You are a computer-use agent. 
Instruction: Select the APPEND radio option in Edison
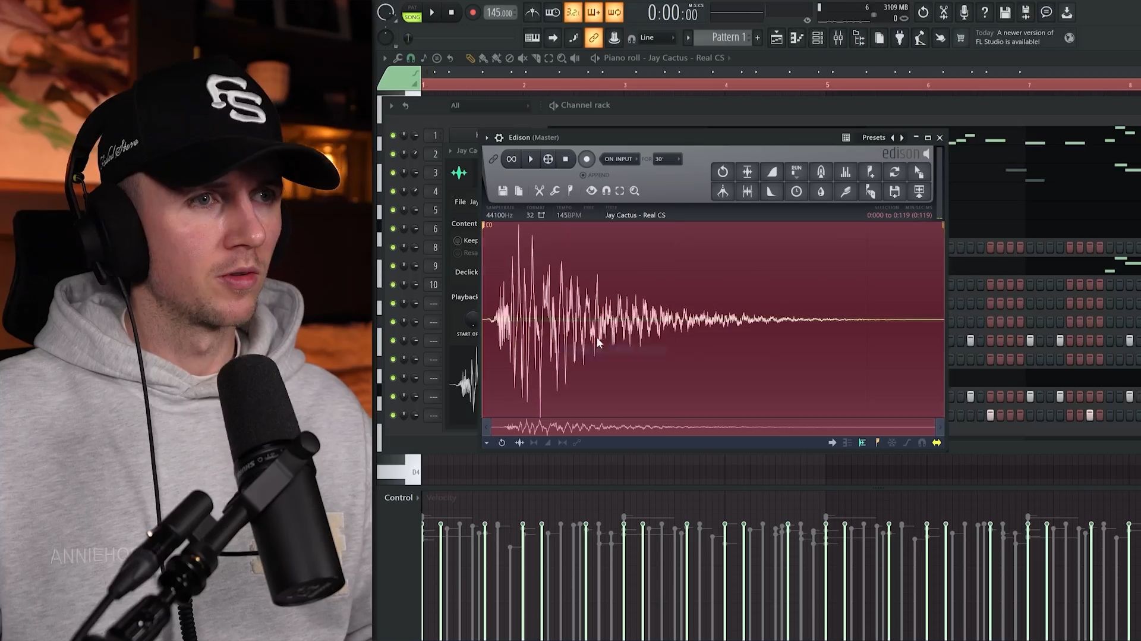click(595, 175)
